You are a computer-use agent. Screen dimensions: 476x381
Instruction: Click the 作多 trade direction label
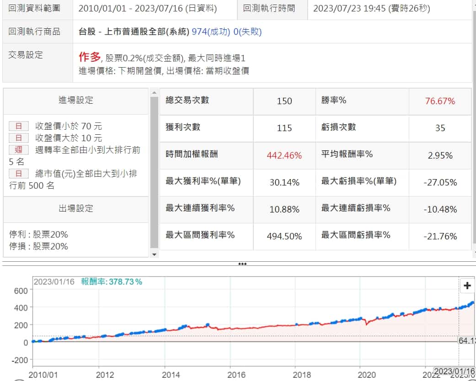[x=89, y=57]
